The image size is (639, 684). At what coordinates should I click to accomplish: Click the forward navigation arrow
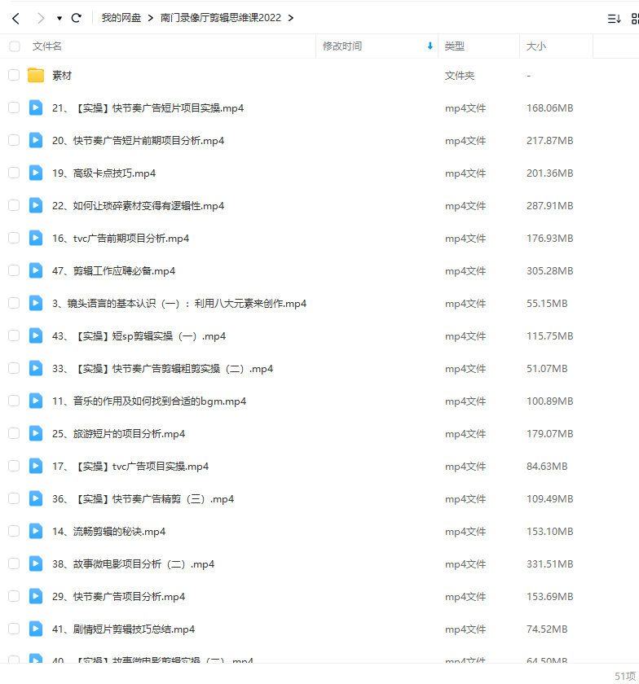tap(40, 18)
